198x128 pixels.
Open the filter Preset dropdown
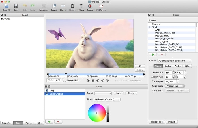103,93
